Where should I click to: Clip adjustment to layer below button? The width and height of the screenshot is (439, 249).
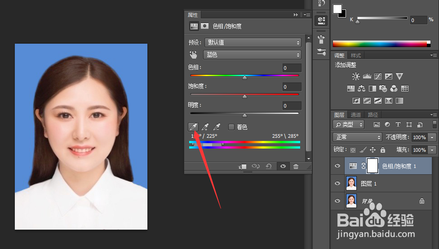242,166
